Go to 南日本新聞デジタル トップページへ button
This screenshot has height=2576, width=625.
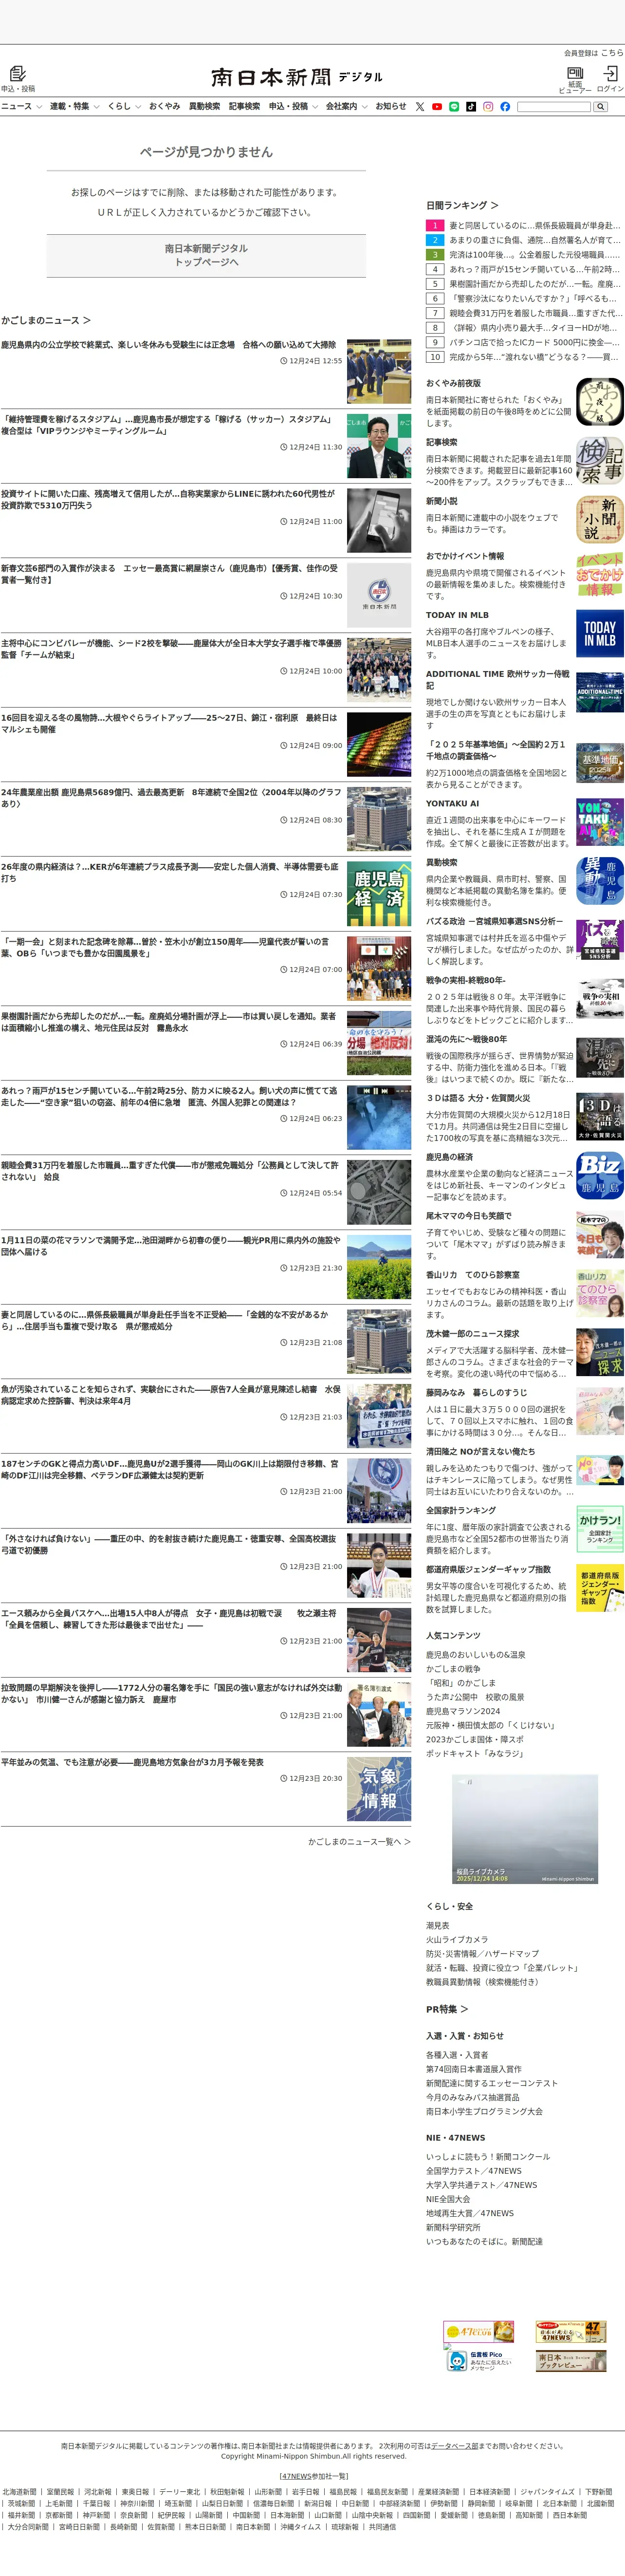pos(206,255)
